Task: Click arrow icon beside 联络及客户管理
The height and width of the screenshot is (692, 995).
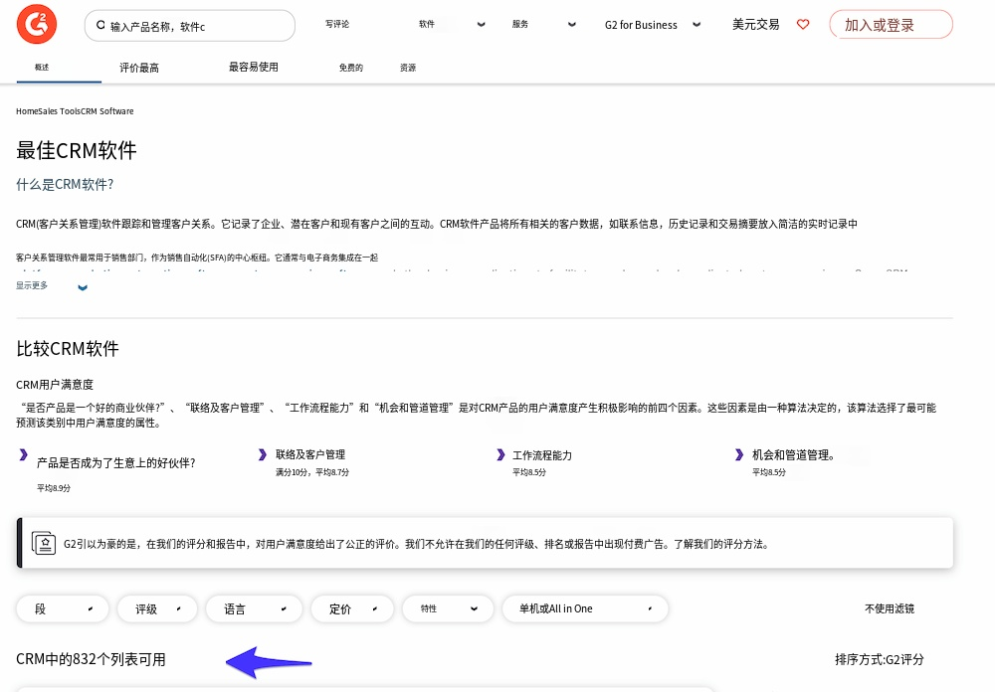Action: coord(263,454)
